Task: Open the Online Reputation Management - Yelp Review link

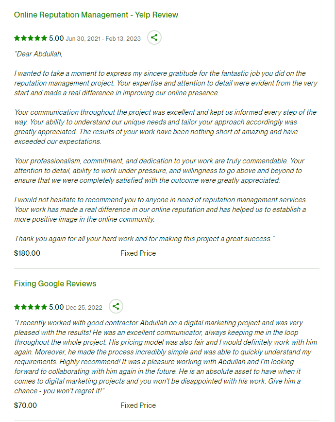Action: [96, 15]
